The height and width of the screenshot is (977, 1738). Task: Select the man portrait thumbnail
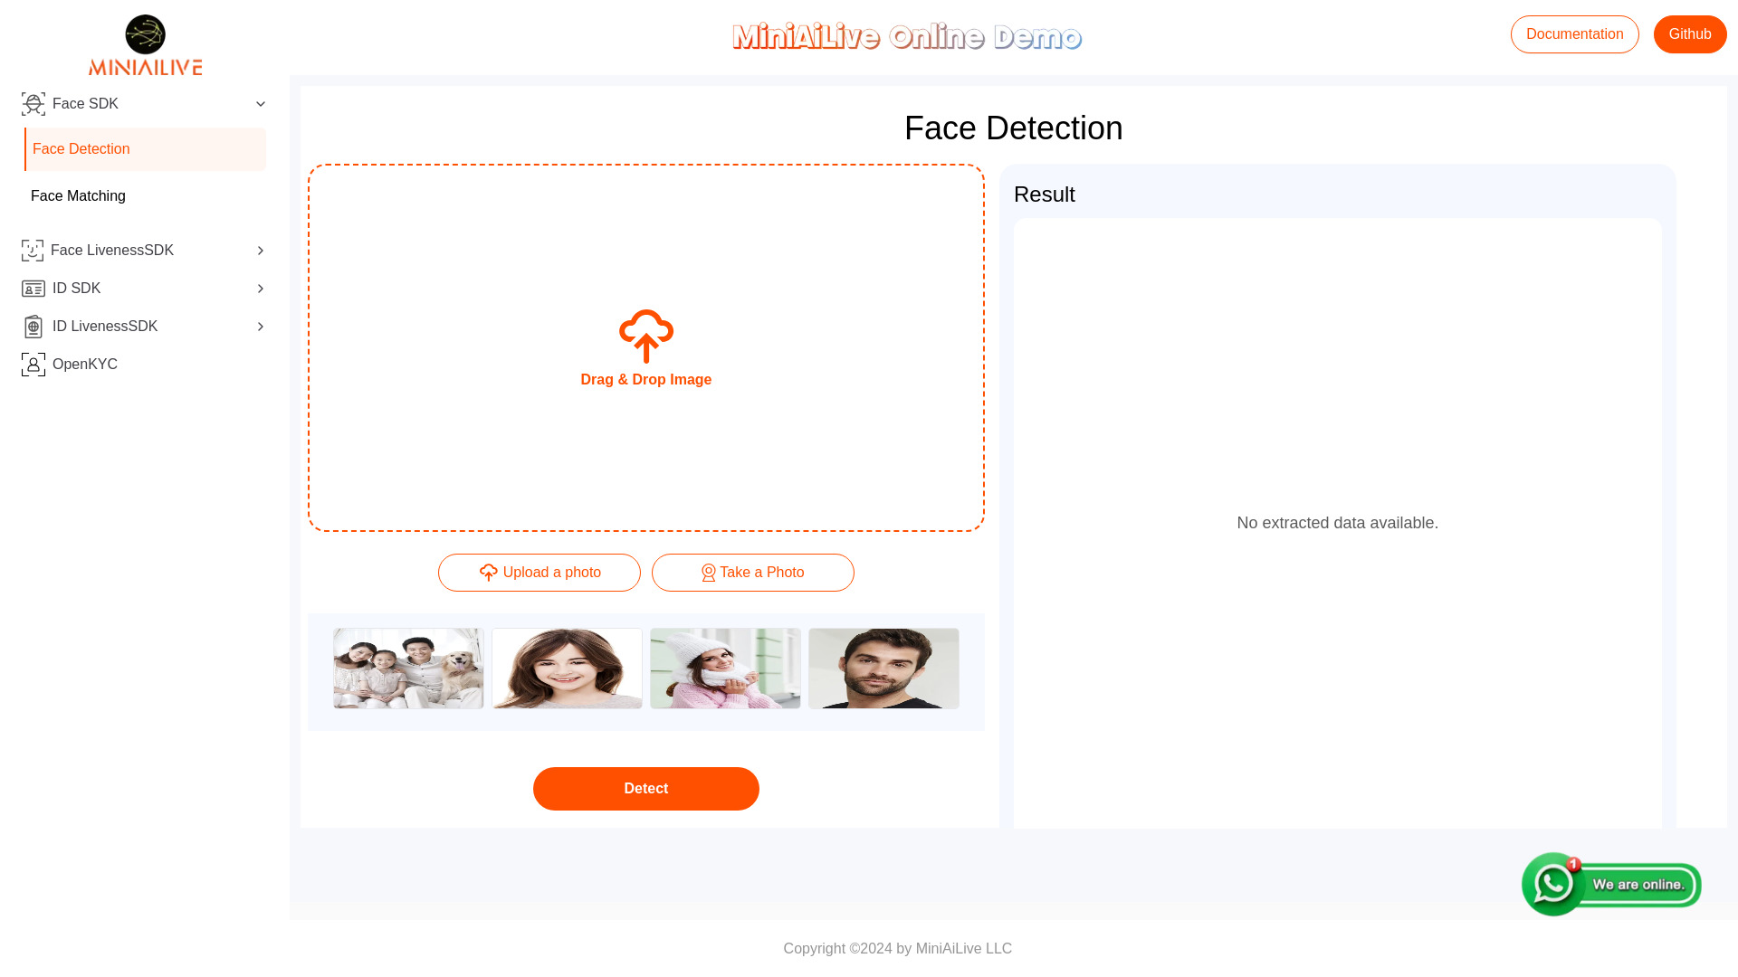click(883, 668)
